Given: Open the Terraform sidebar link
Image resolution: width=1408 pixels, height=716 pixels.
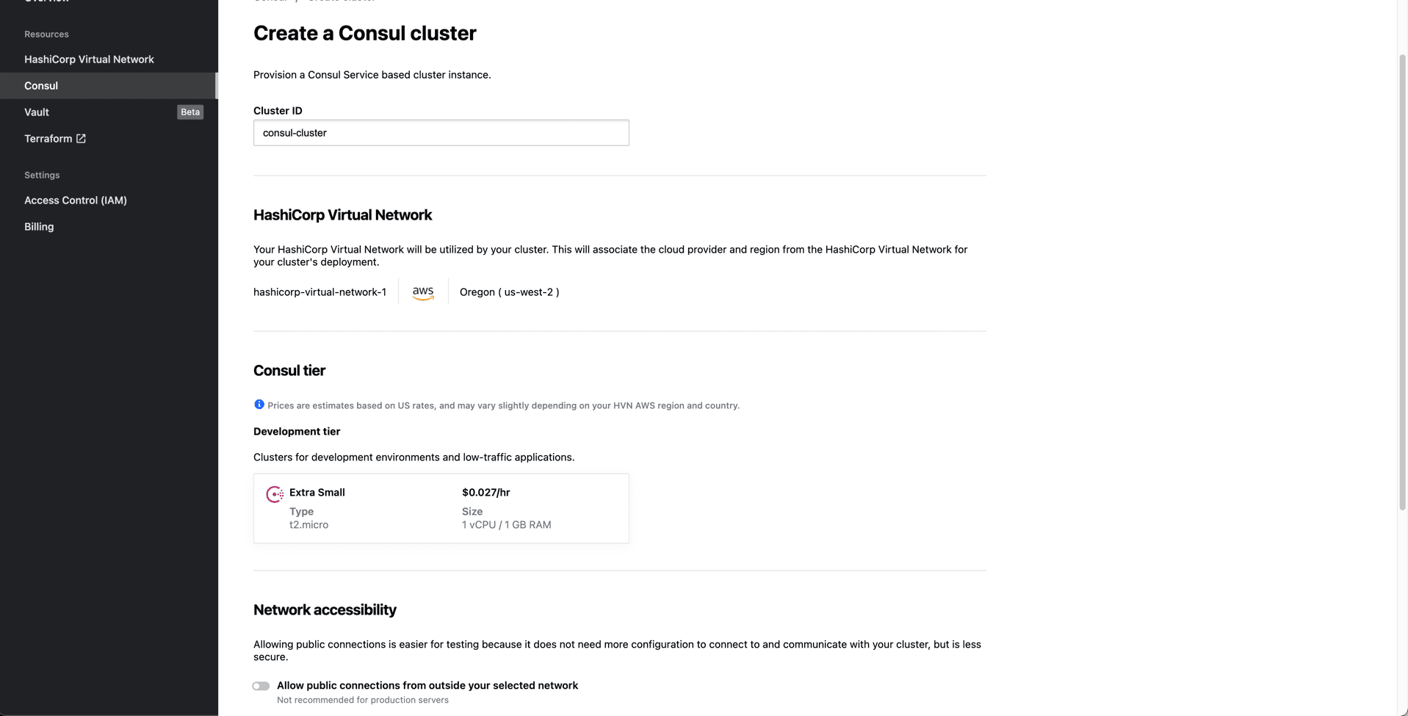Looking at the screenshot, I should 48,139.
